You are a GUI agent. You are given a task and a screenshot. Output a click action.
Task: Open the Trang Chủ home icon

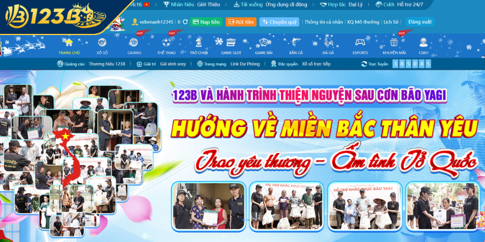pyautogui.click(x=69, y=44)
